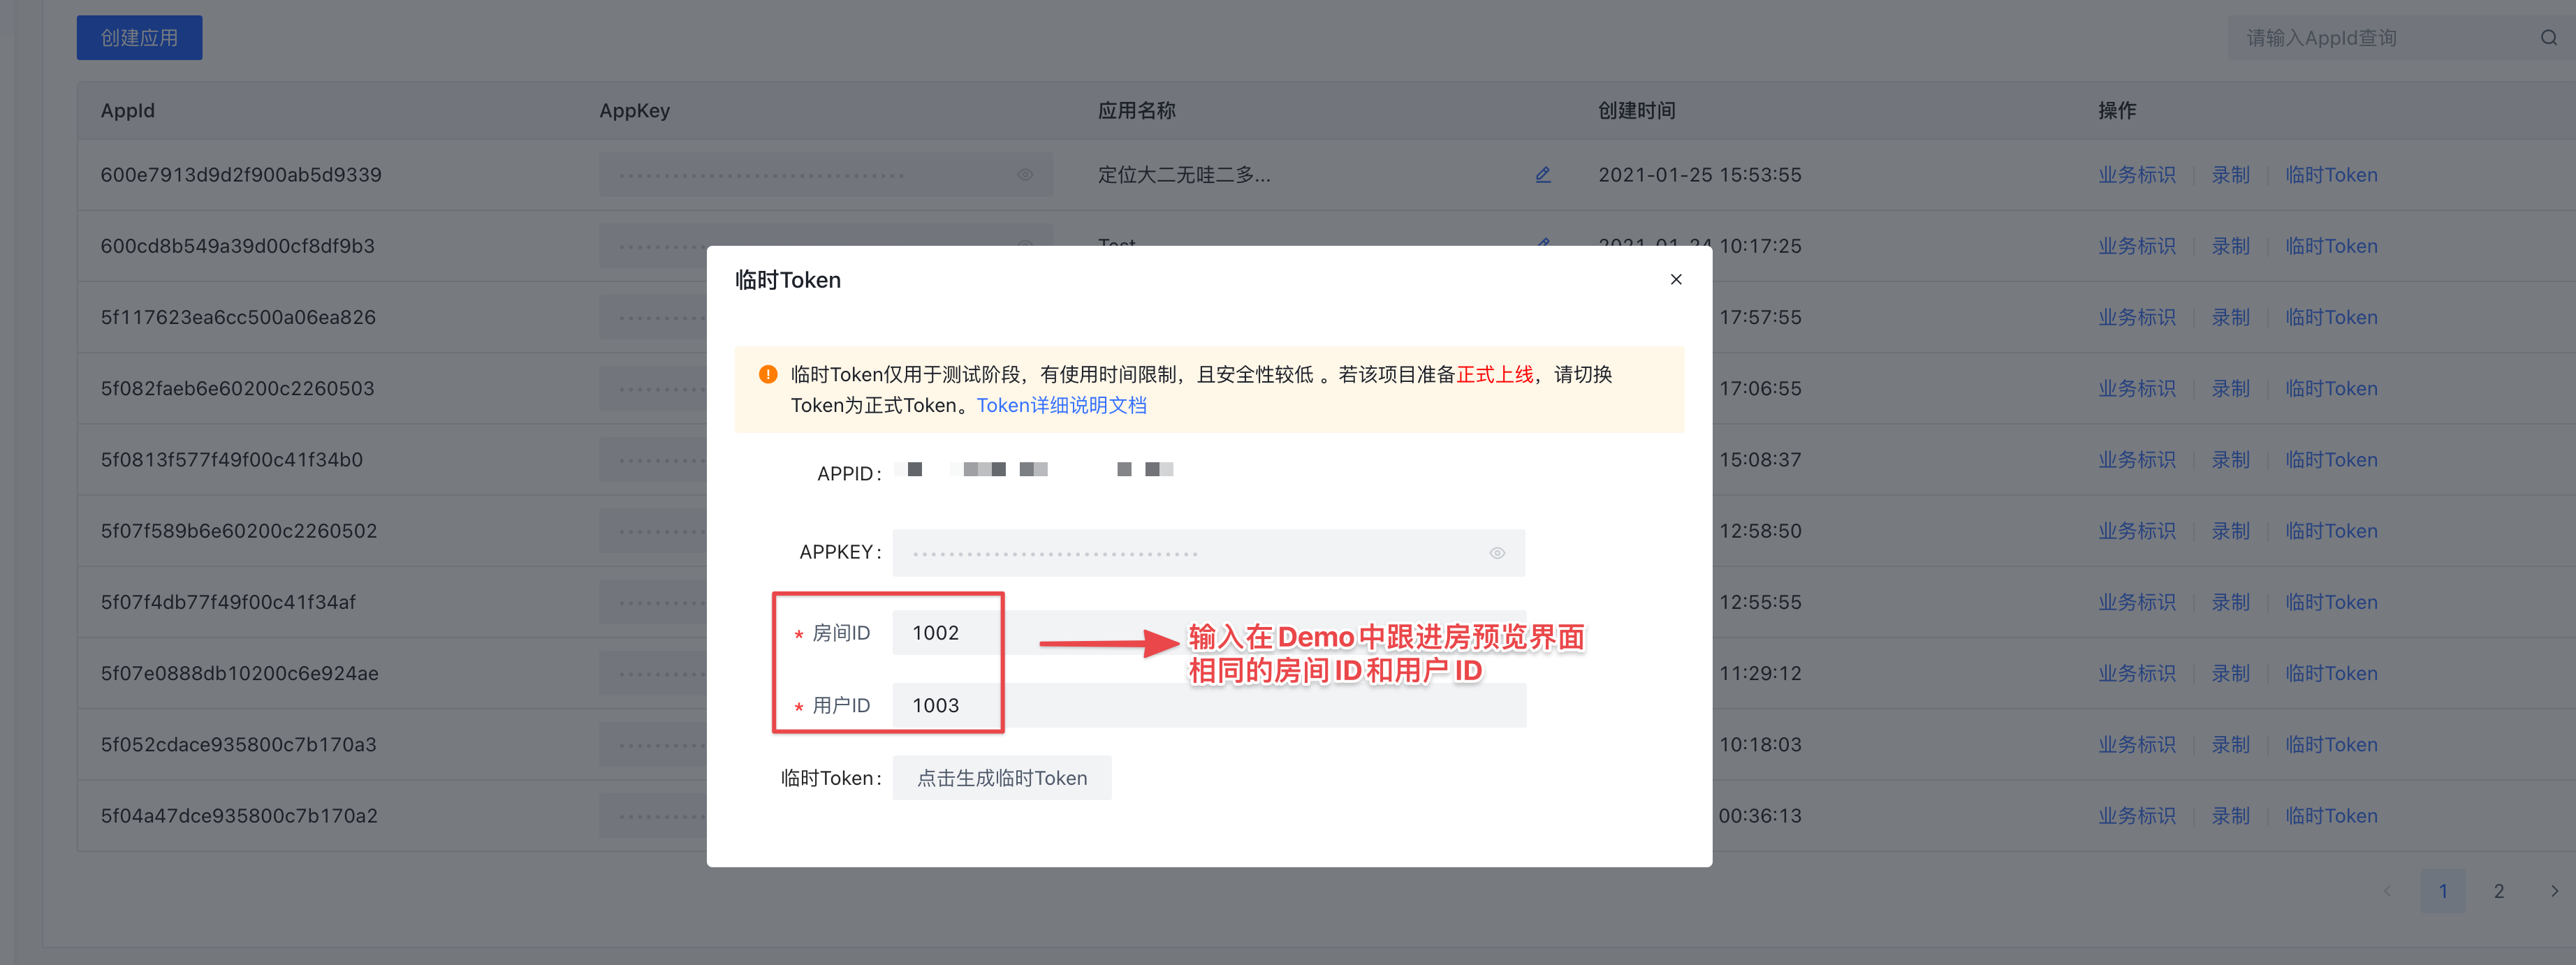
Task: Click AppId 5f082faeb6e60200c2260503 cell
Action: pos(237,388)
